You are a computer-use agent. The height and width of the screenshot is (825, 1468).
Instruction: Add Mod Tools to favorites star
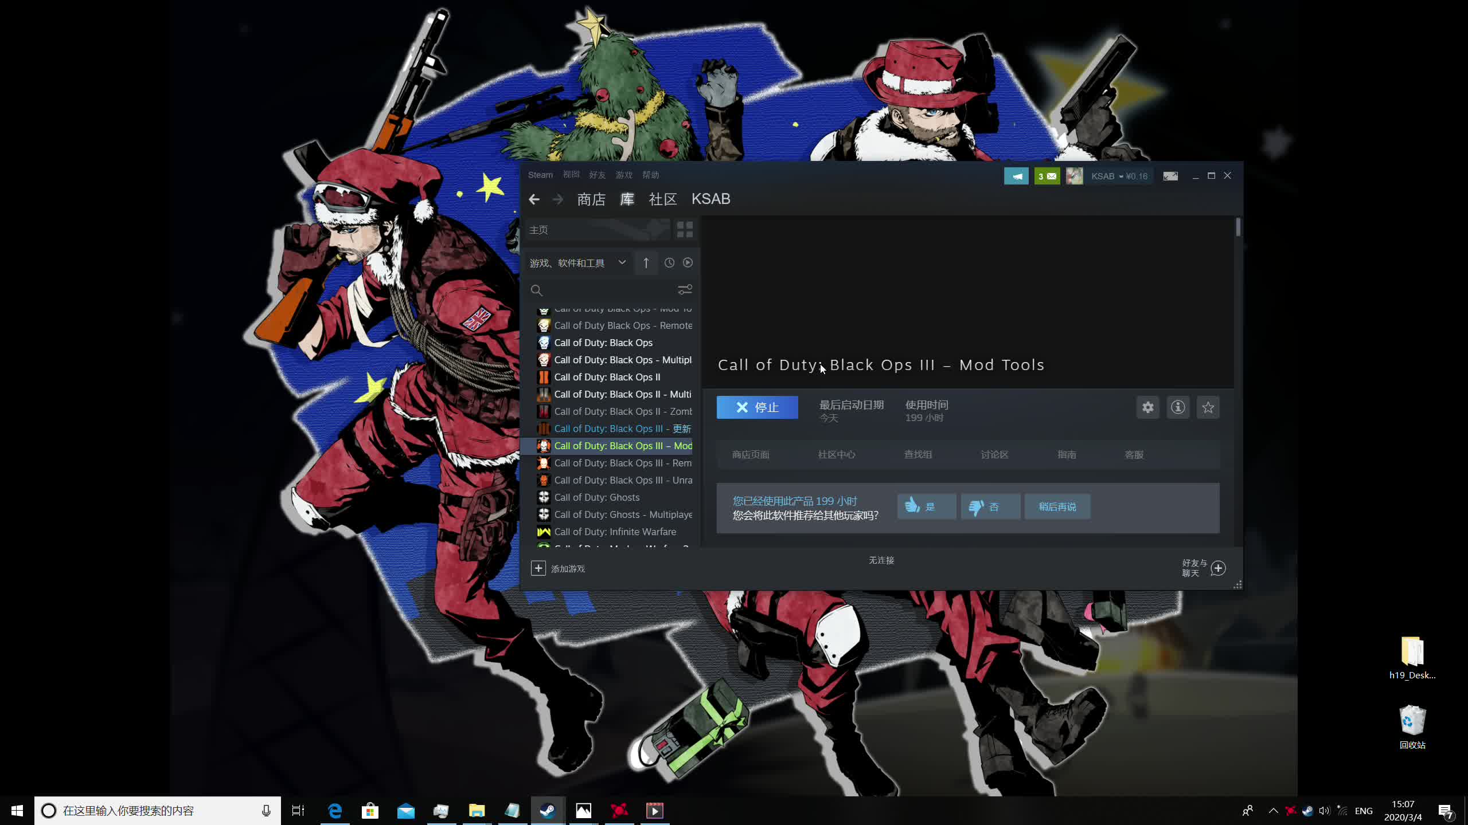point(1208,407)
